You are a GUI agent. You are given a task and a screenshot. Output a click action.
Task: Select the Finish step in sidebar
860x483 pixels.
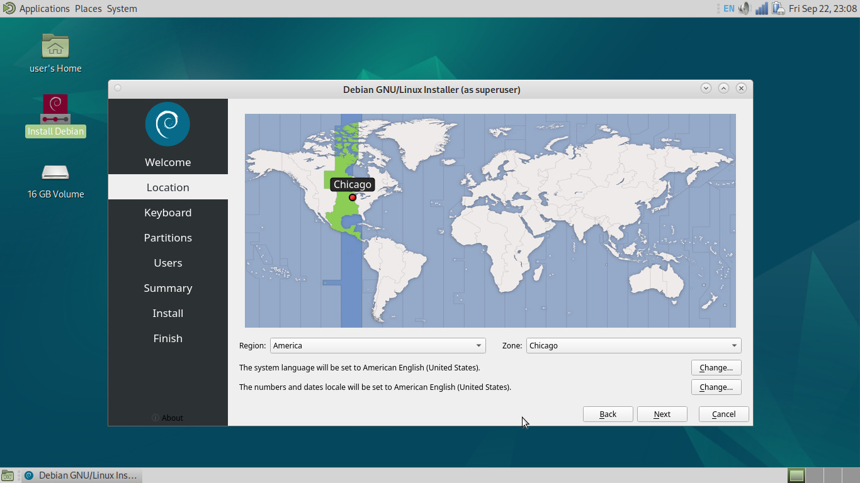tap(168, 338)
